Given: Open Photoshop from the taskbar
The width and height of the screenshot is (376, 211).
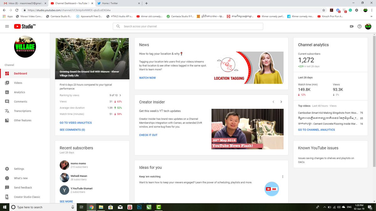Looking at the screenshot, I should (139, 207).
